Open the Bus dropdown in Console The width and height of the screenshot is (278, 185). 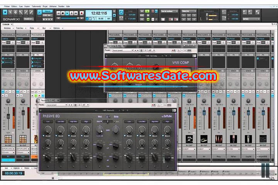pyautogui.click(x=46, y=28)
